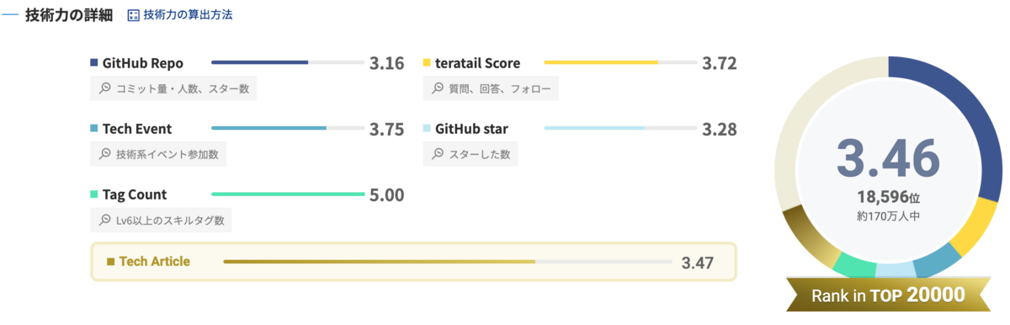Click the Rank in TOP 20000 ribbon
The height and width of the screenshot is (325, 1010).
pos(888,295)
